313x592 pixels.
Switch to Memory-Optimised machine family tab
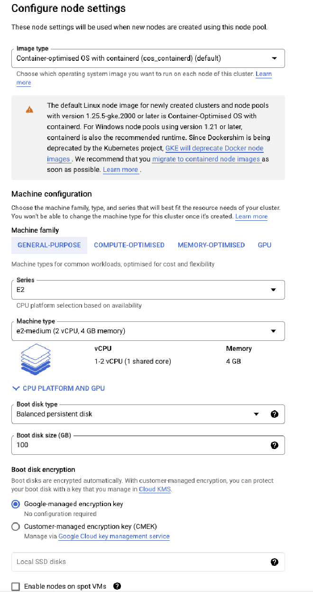(x=211, y=245)
